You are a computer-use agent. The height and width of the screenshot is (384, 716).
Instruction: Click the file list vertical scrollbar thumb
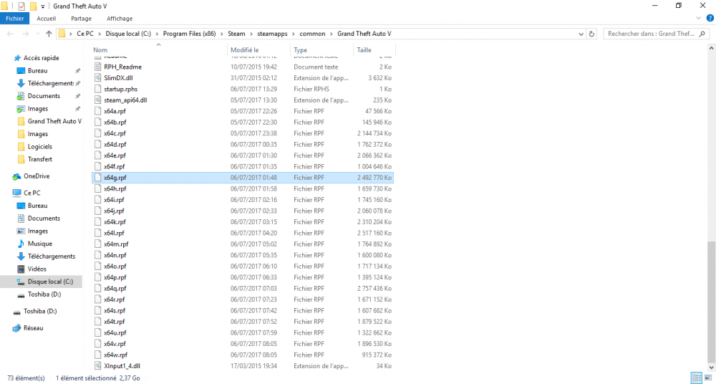click(712, 302)
